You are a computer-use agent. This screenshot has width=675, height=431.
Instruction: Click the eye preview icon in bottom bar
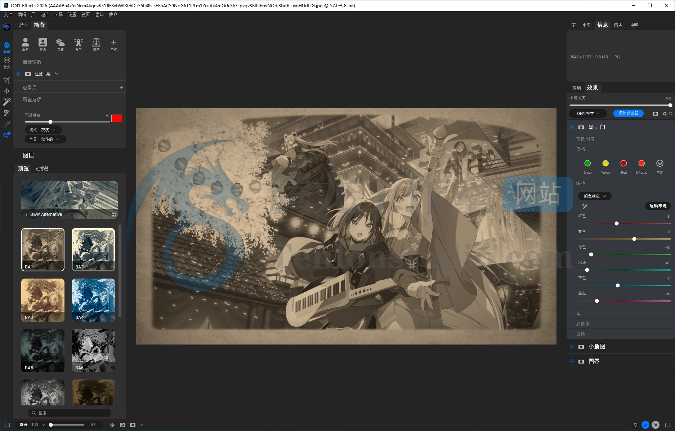click(112, 425)
